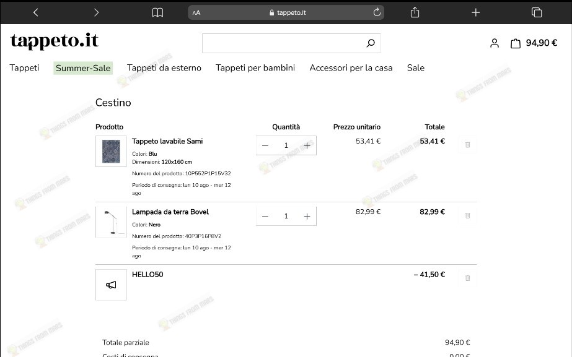Open the shopping bag cart icon
572x357 pixels.
click(x=516, y=43)
